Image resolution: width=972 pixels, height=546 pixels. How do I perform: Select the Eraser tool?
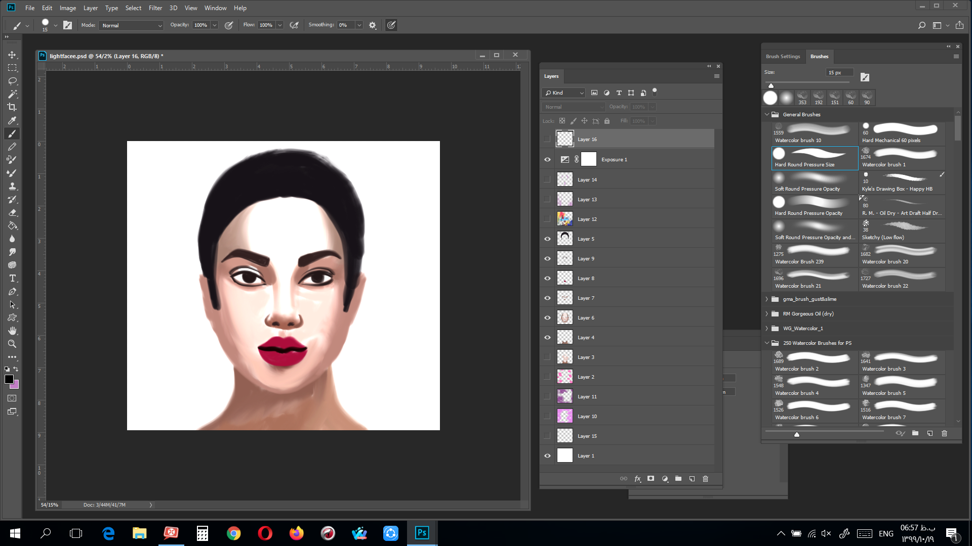[x=12, y=212]
